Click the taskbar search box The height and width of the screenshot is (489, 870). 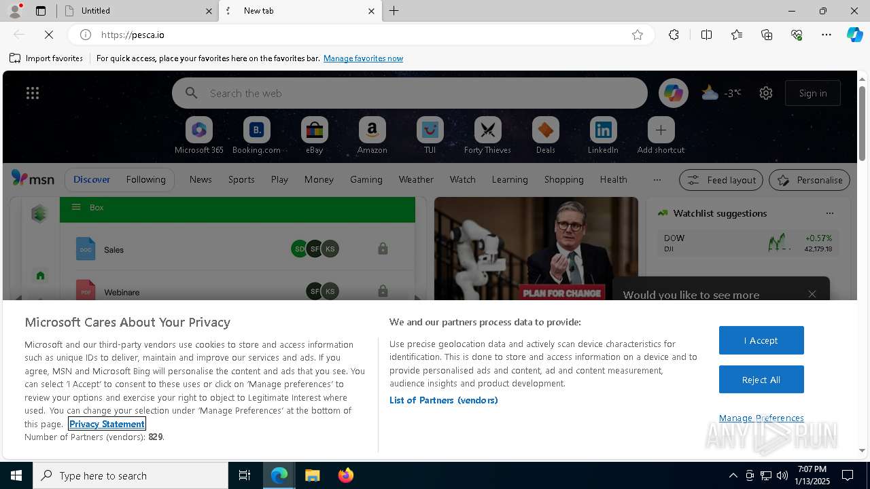click(130, 475)
